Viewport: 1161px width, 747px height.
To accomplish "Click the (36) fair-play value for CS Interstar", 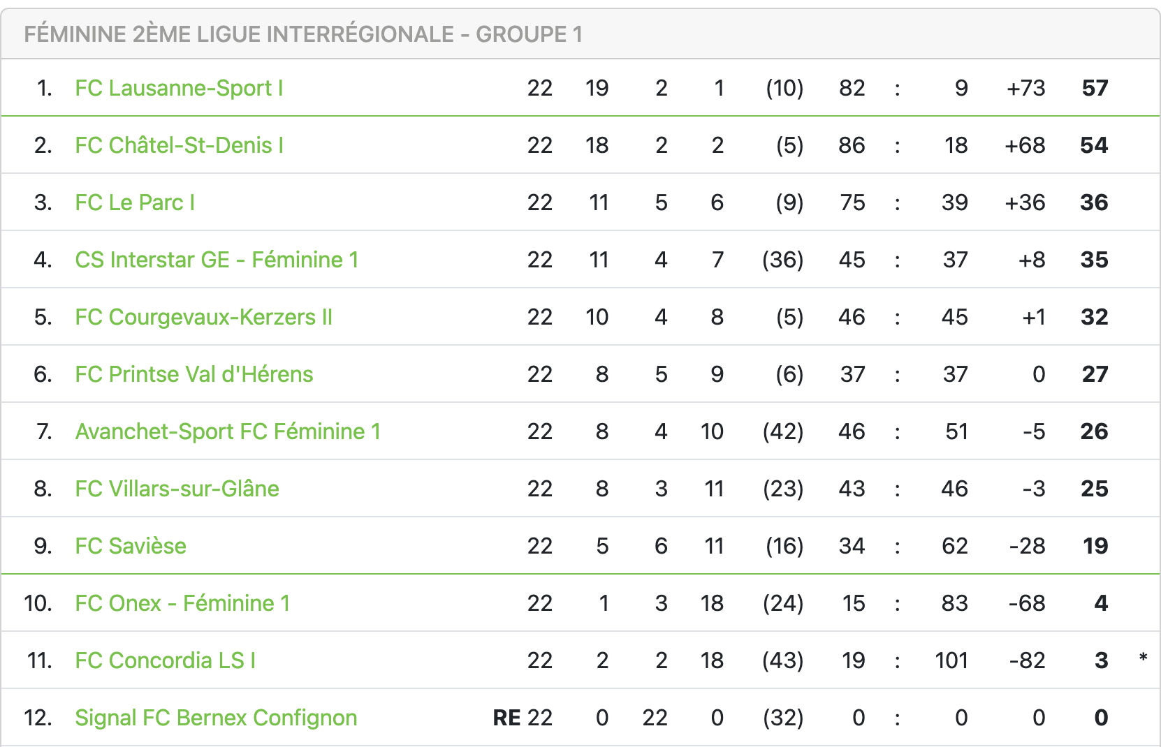I will [782, 260].
